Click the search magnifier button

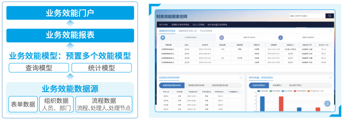pyautogui.click(x=330, y=16)
